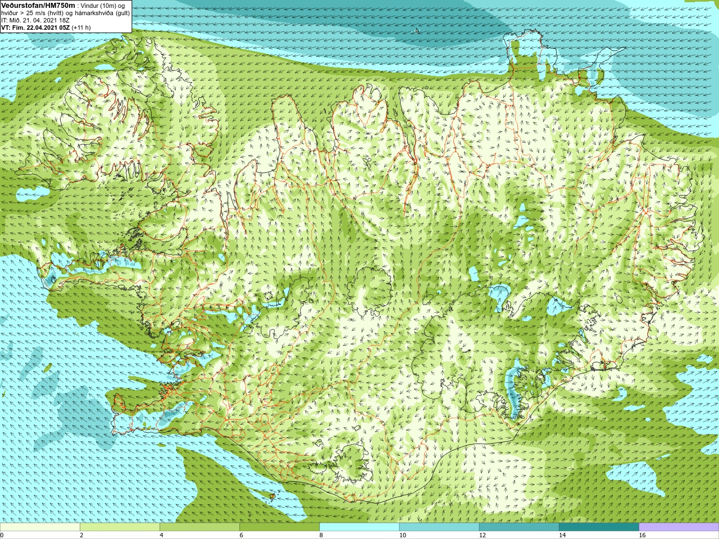The height and width of the screenshot is (539, 719).
Task: Pick the teal 12–14 m/s legend swatch
Action: (518, 527)
